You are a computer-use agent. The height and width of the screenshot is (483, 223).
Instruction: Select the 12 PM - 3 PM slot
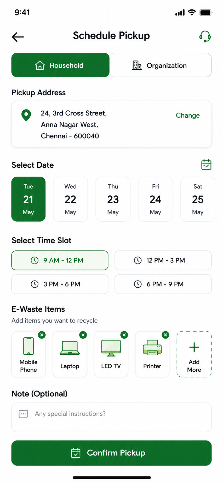[163, 260]
